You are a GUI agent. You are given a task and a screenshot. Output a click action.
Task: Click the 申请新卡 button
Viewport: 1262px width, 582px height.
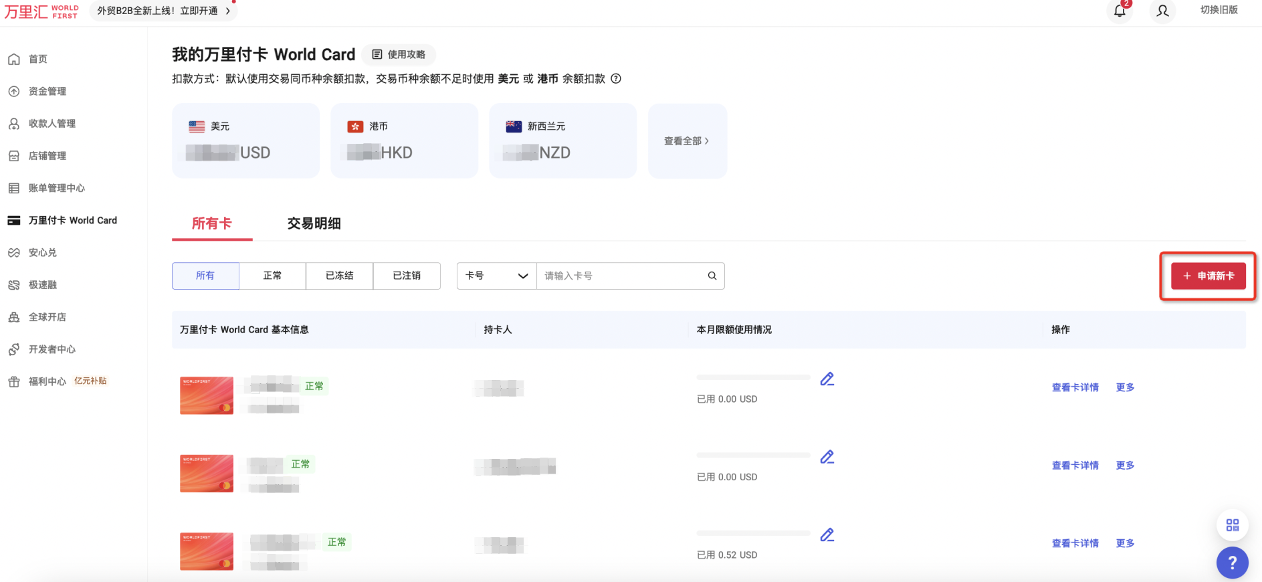point(1208,276)
